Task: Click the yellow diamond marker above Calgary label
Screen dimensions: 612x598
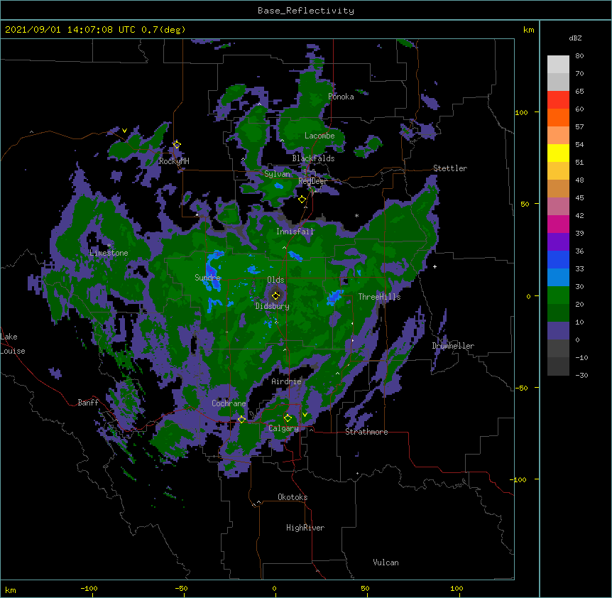Action: (288, 418)
